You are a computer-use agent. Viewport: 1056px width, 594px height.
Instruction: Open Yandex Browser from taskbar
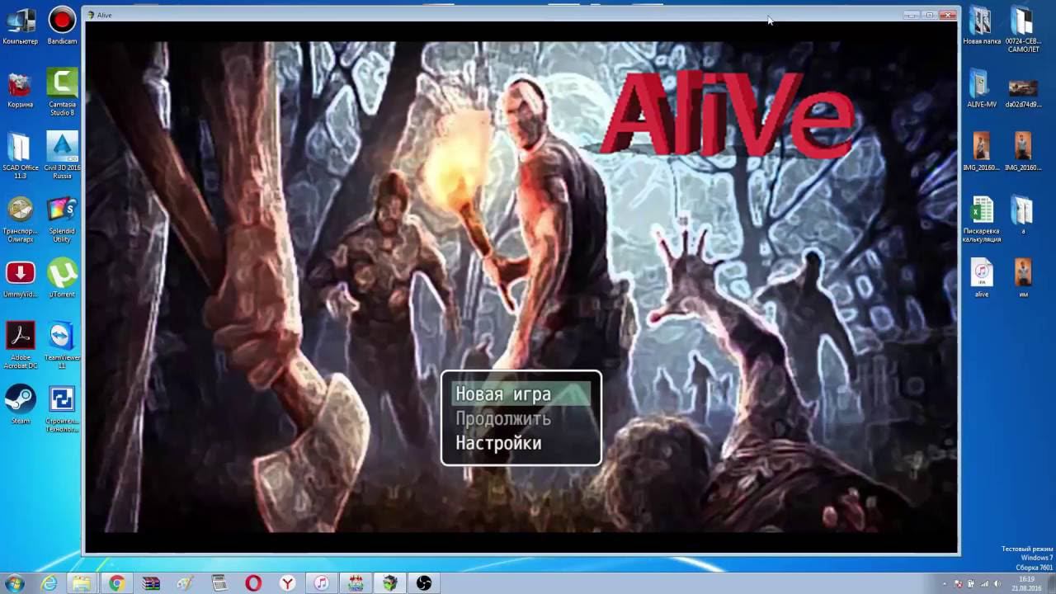[287, 583]
